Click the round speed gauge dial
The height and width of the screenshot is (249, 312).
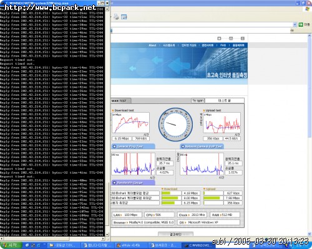coord(175,125)
